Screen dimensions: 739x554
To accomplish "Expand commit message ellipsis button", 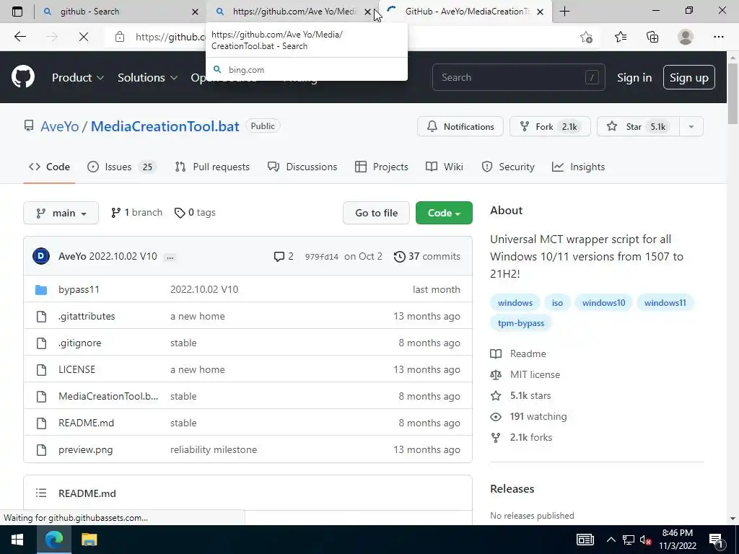I will (170, 257).
